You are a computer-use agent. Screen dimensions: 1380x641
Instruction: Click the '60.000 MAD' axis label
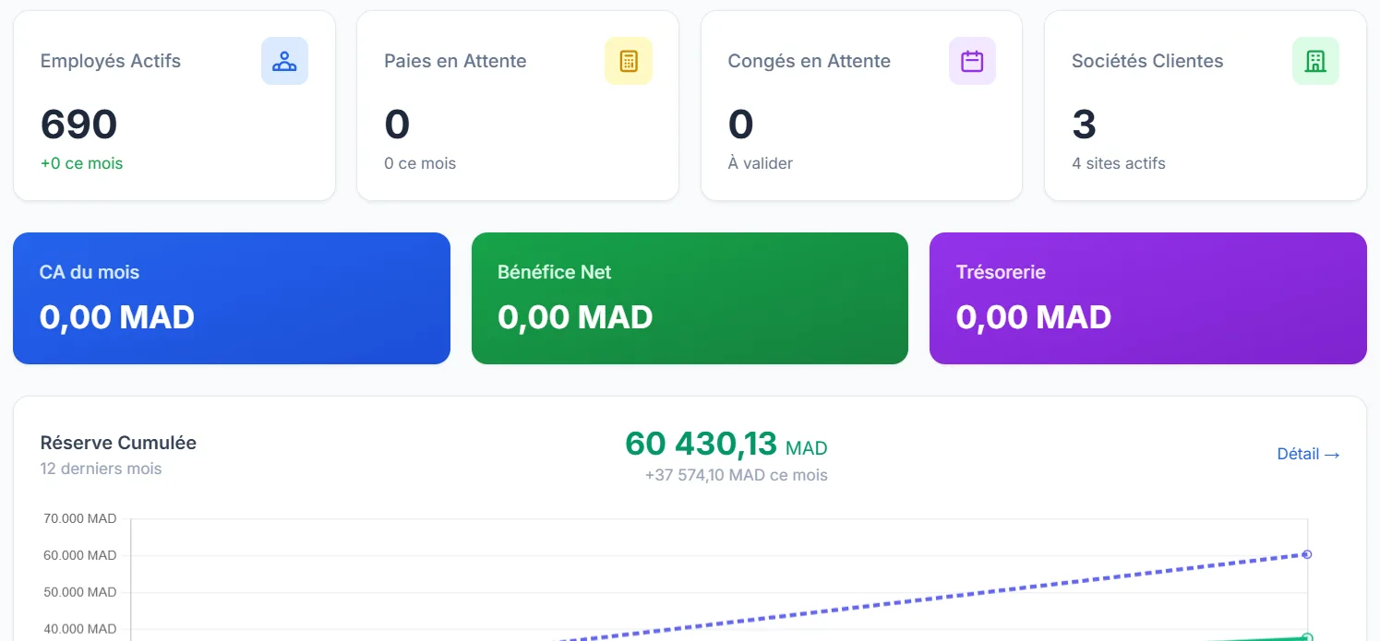80,555
